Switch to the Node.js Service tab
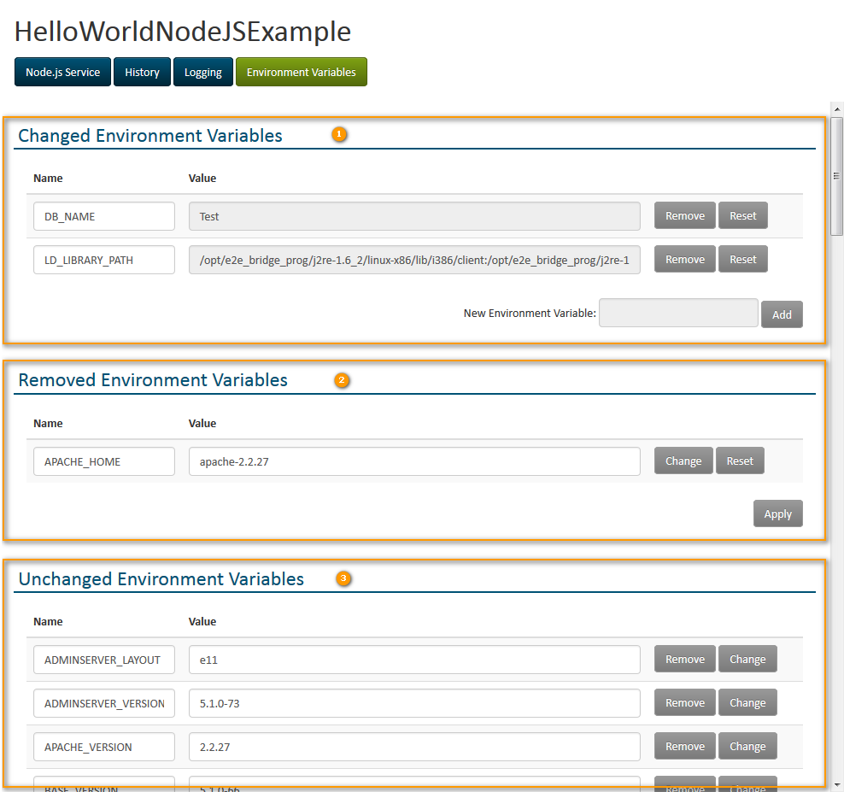Viewport: 844px width, 792px height. coord(62,72)
